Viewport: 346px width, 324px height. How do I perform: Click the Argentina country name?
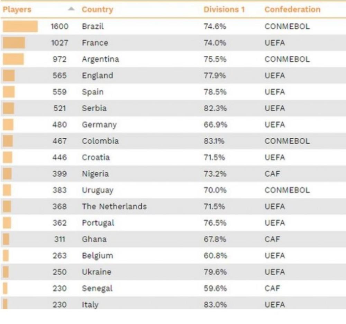[x=100, y=59]
